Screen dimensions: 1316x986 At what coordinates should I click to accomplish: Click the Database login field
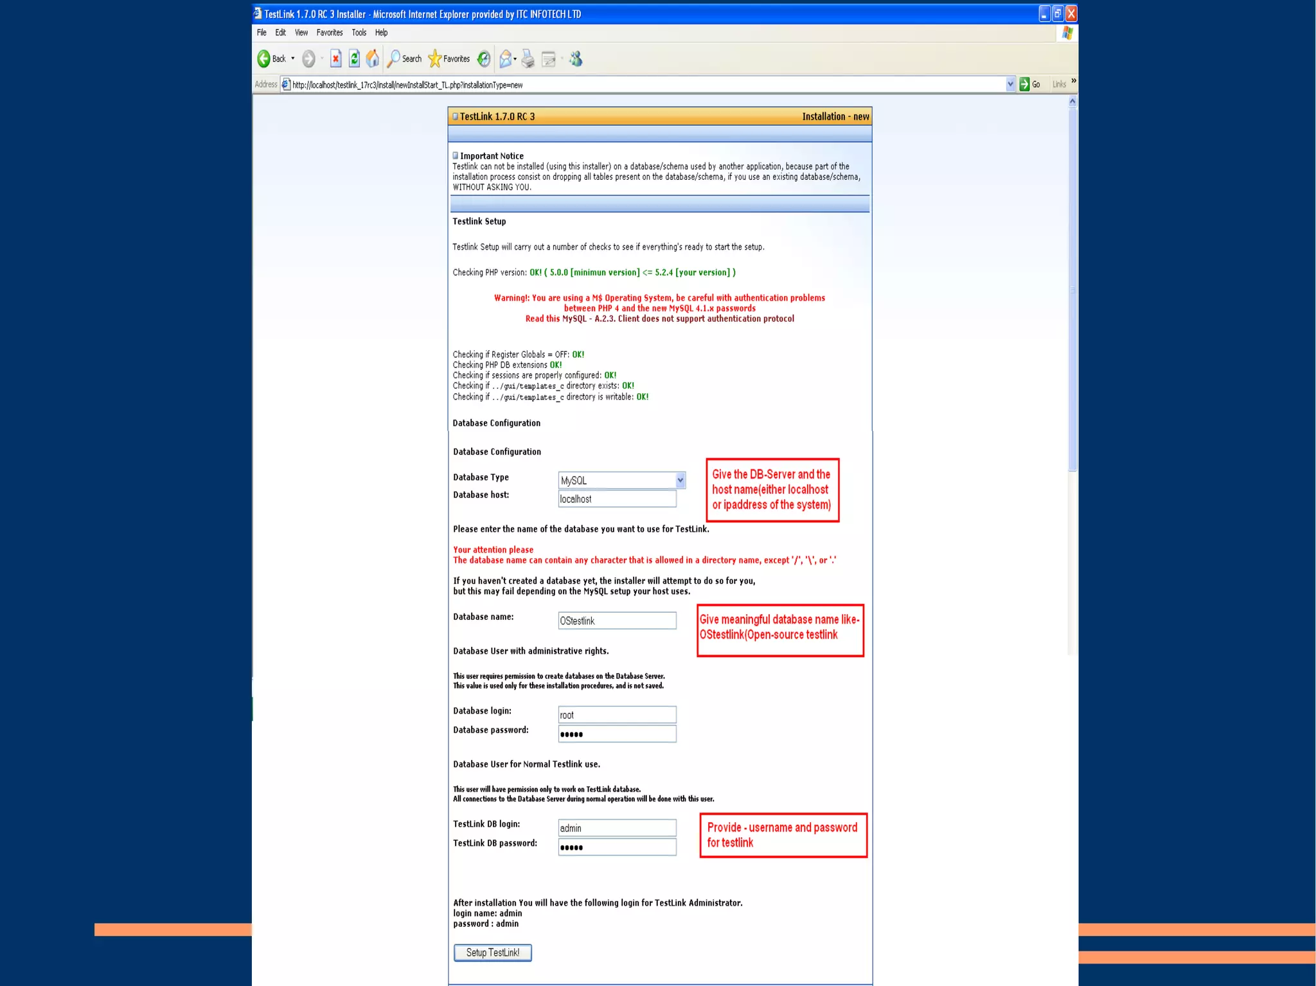[x=617, y=715]
